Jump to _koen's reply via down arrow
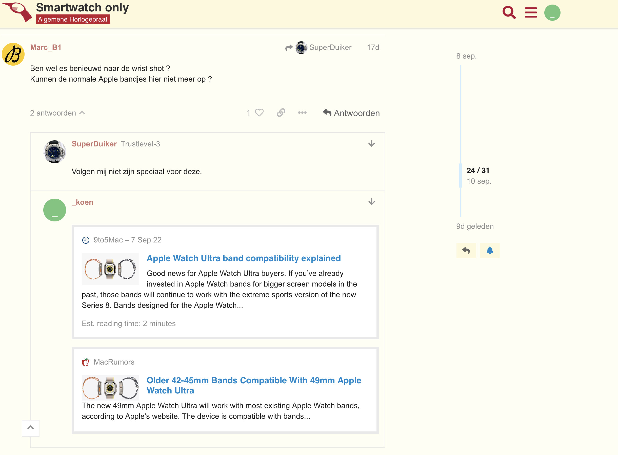The width and height of the screenshot is (618, 455). point(372,202)
